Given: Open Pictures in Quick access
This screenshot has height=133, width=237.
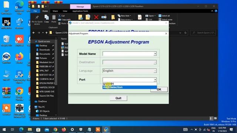Looking at the screenshot, I should pyautogui.click(x=43, y=58).
